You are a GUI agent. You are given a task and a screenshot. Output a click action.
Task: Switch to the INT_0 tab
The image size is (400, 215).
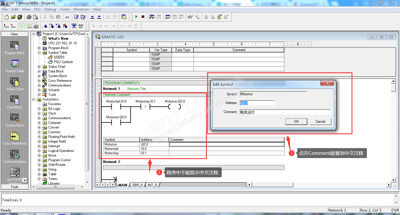click(x=152, y=185)
